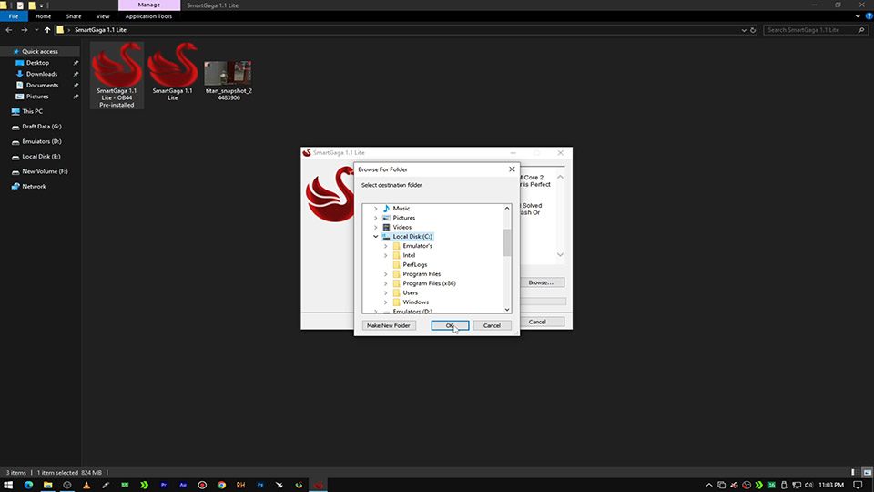The image size is (874, 492).
Task: Cancel the Browse For Folder dialog
Action: click(x=492, y=326)
